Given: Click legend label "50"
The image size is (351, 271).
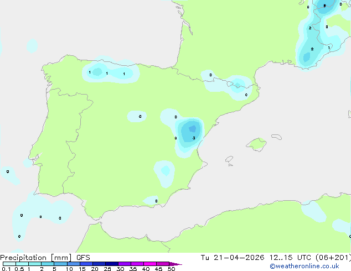Looking at the screenshot, I should coord(171,269).
